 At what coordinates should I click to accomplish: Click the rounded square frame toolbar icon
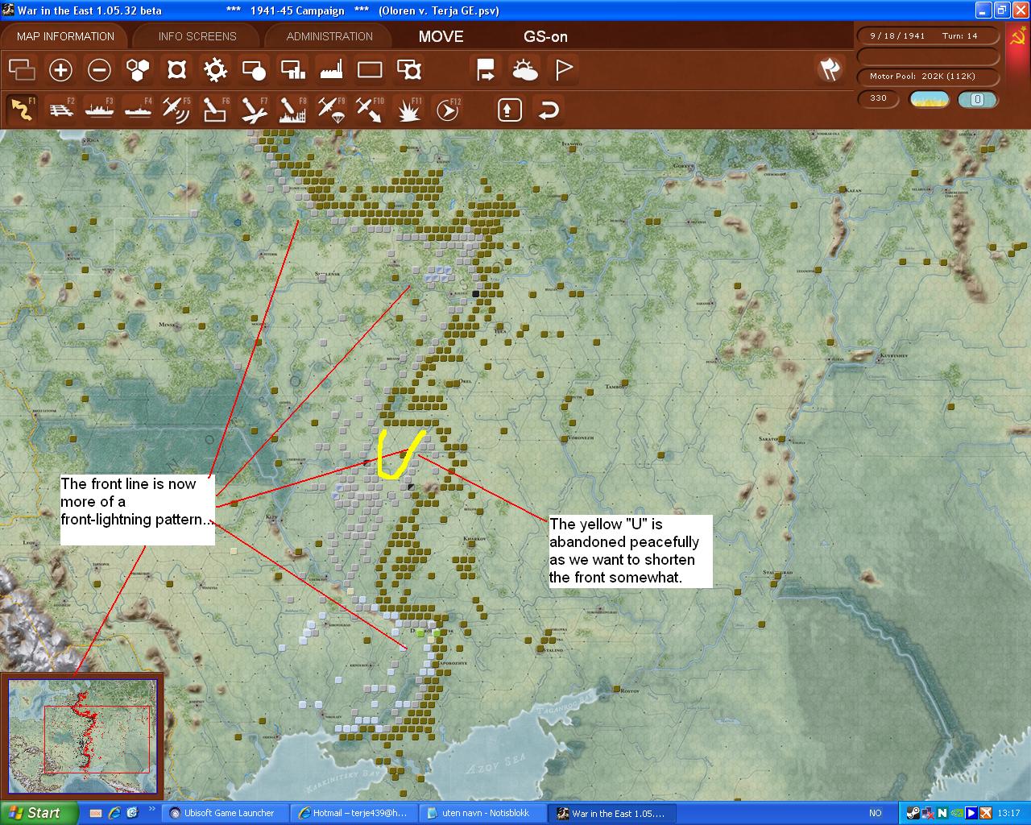(x=176, y=70)
